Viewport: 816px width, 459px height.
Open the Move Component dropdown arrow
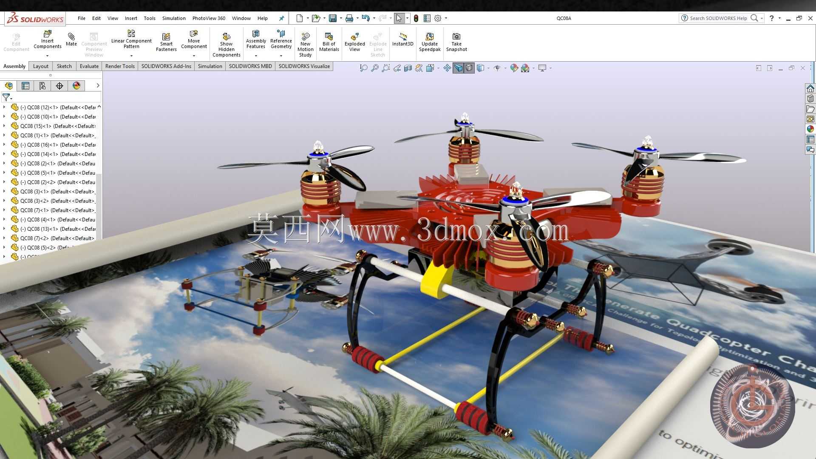[194, 56]
